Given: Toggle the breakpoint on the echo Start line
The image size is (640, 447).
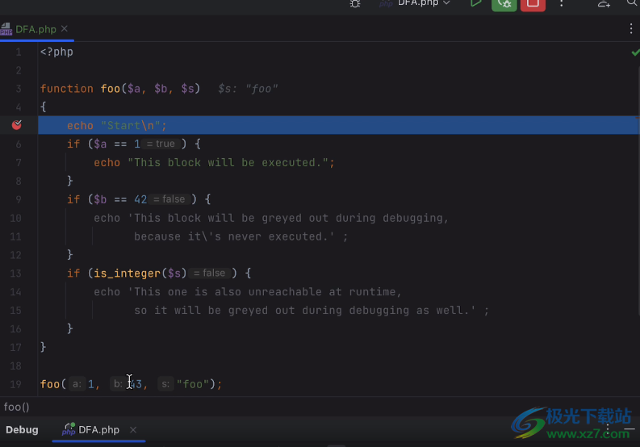Looking at the screenshot, I should (17, 125).
